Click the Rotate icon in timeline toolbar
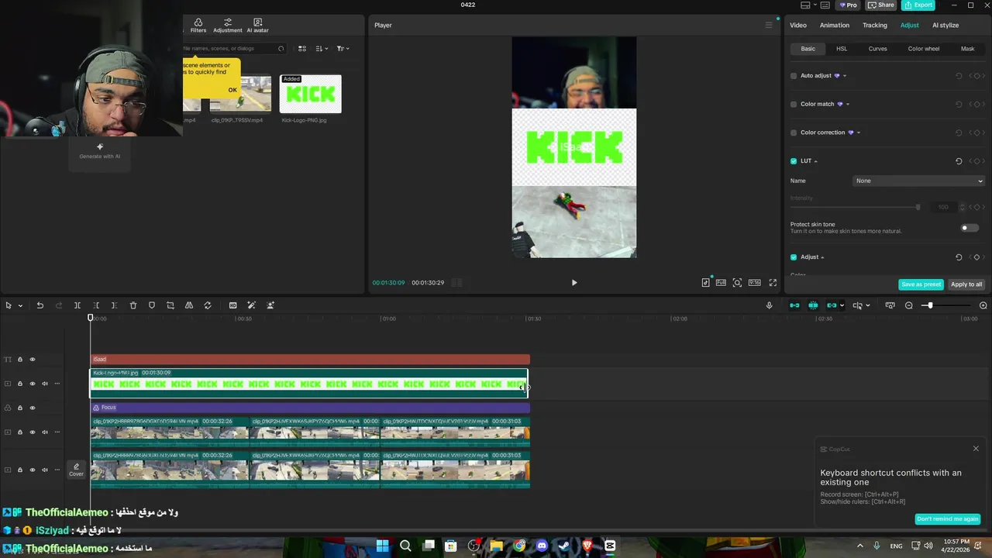Screen dimensions: 992x558 click(x=208, y=305)
